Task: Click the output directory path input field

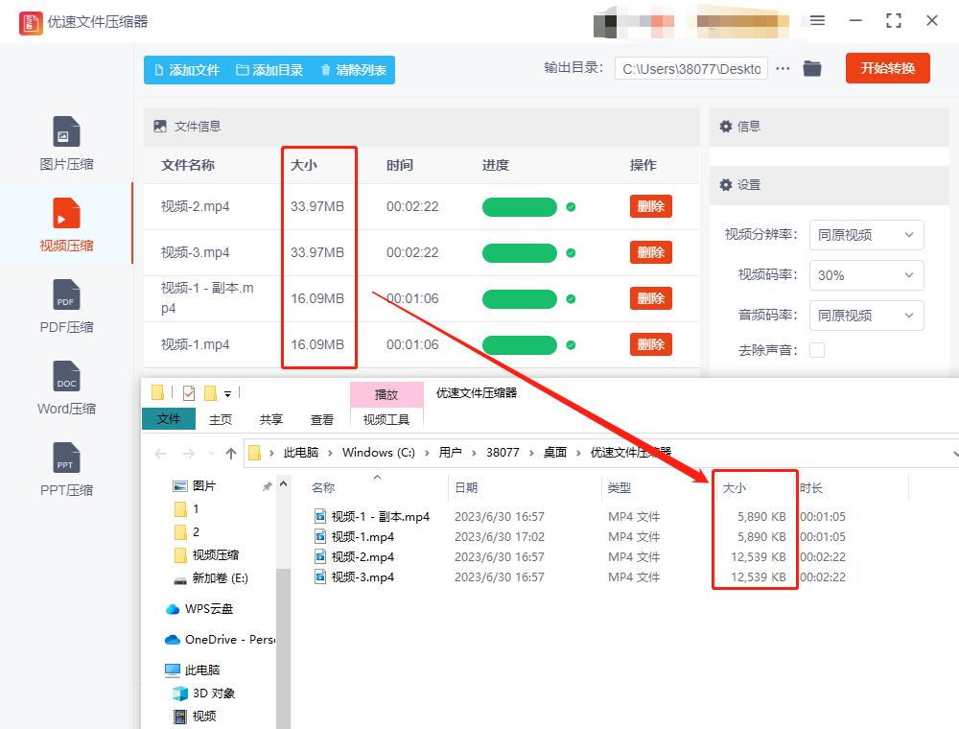Action: (x=692, y=68)
